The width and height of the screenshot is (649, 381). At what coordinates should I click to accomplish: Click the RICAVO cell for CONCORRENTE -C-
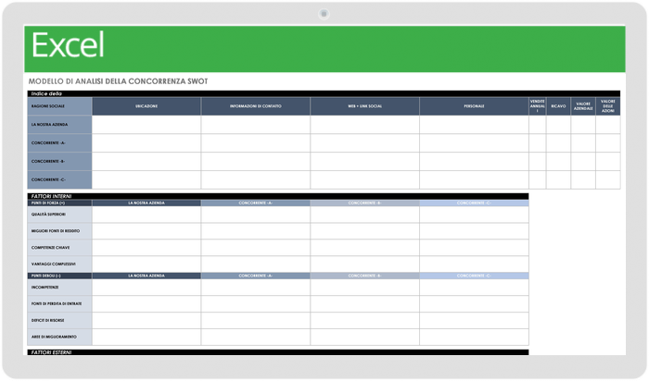click(558, 180)
